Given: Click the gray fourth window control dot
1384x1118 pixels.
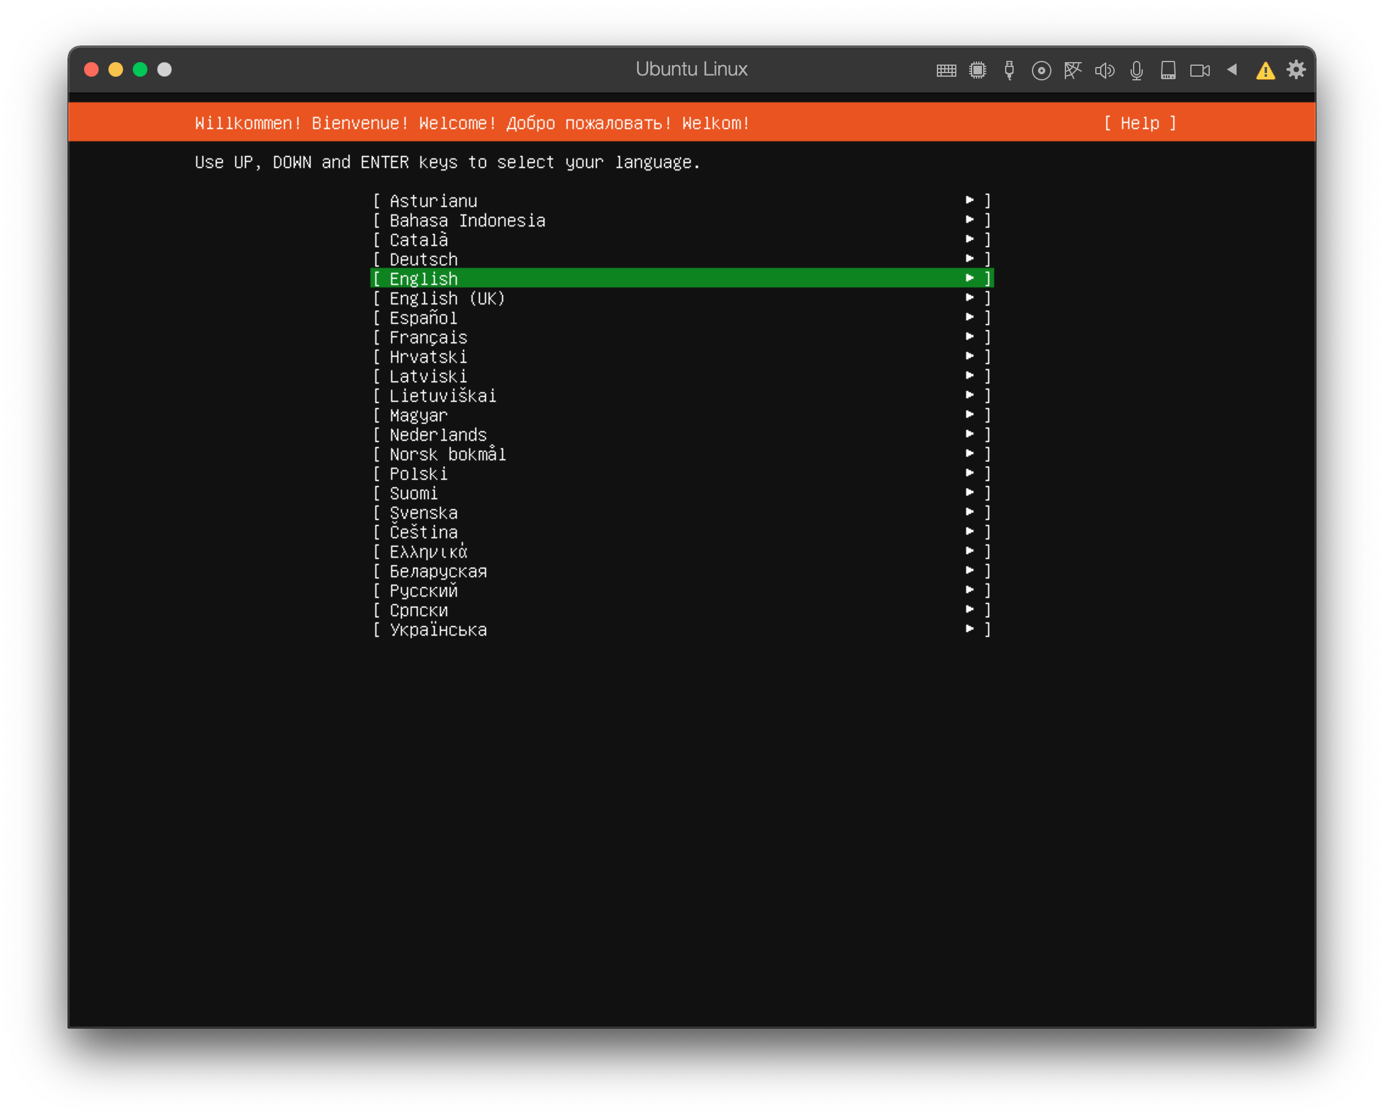Looking at the screenshot, I should coord(164,69).
